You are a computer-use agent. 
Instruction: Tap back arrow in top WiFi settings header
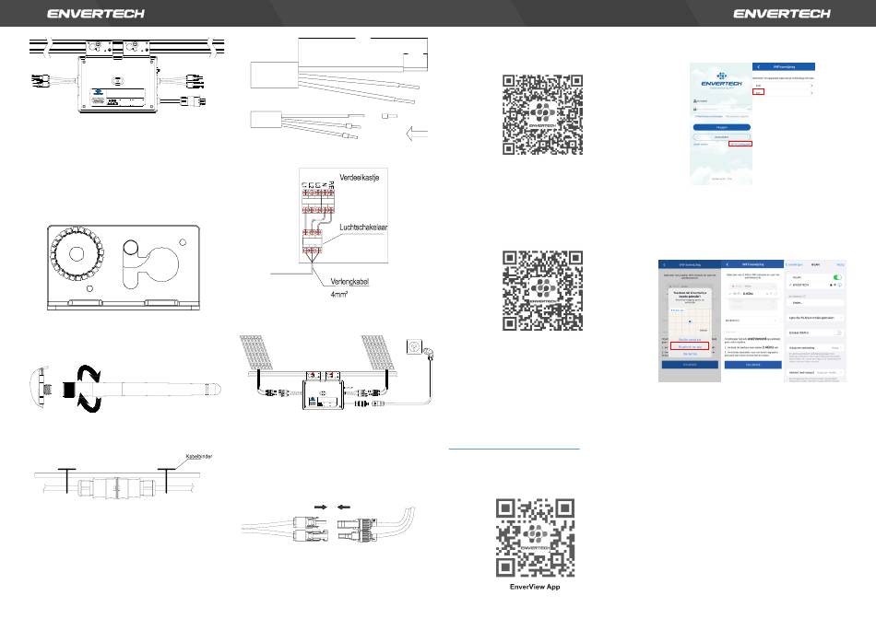(x=759, y=67)
